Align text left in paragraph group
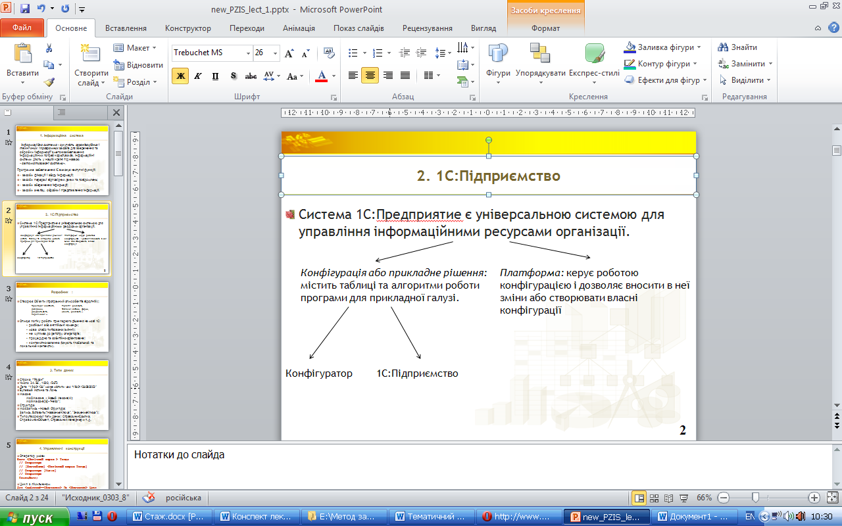The height and width of the screenshot is (526, 842). click(353, 76)
